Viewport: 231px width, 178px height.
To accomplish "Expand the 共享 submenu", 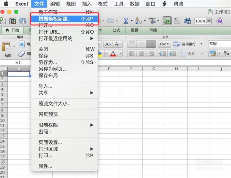I will (x=64, y=93).
